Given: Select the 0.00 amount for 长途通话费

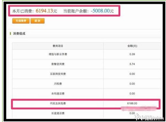Looking at the screenshot, I should 132,113.
